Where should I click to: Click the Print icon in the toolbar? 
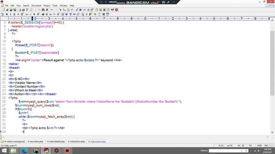(x=23, y=10)
